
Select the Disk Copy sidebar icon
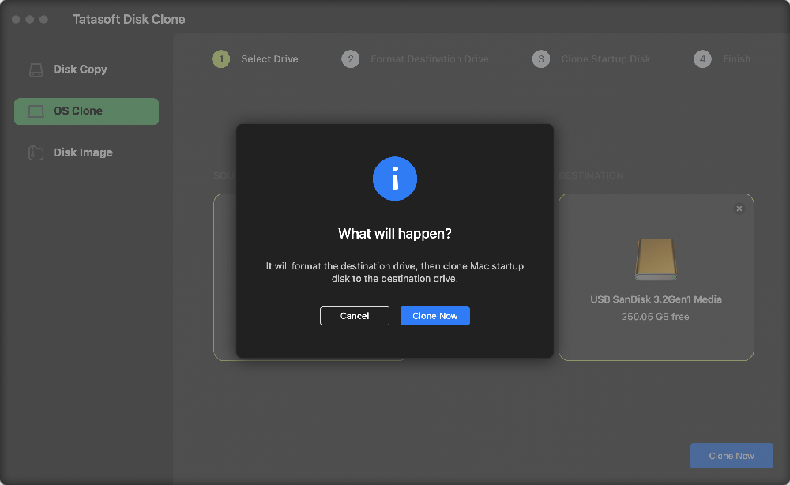tap(36, 70)
